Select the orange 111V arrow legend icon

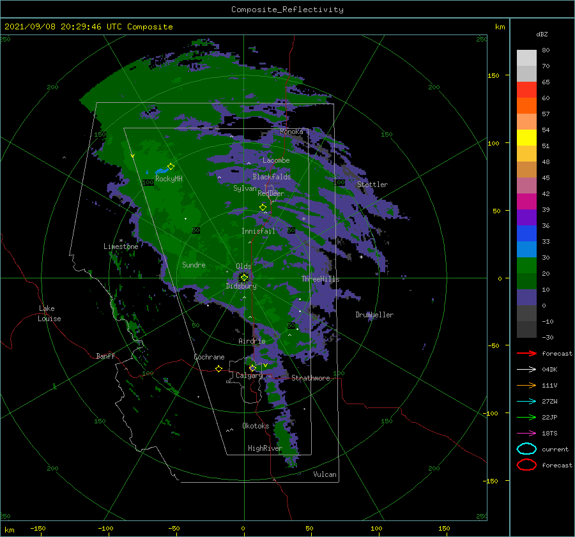[526, 385]
